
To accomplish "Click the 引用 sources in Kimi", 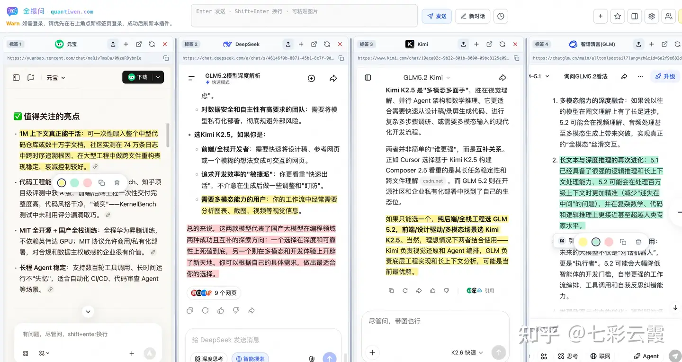I will (x=480, y=290).
